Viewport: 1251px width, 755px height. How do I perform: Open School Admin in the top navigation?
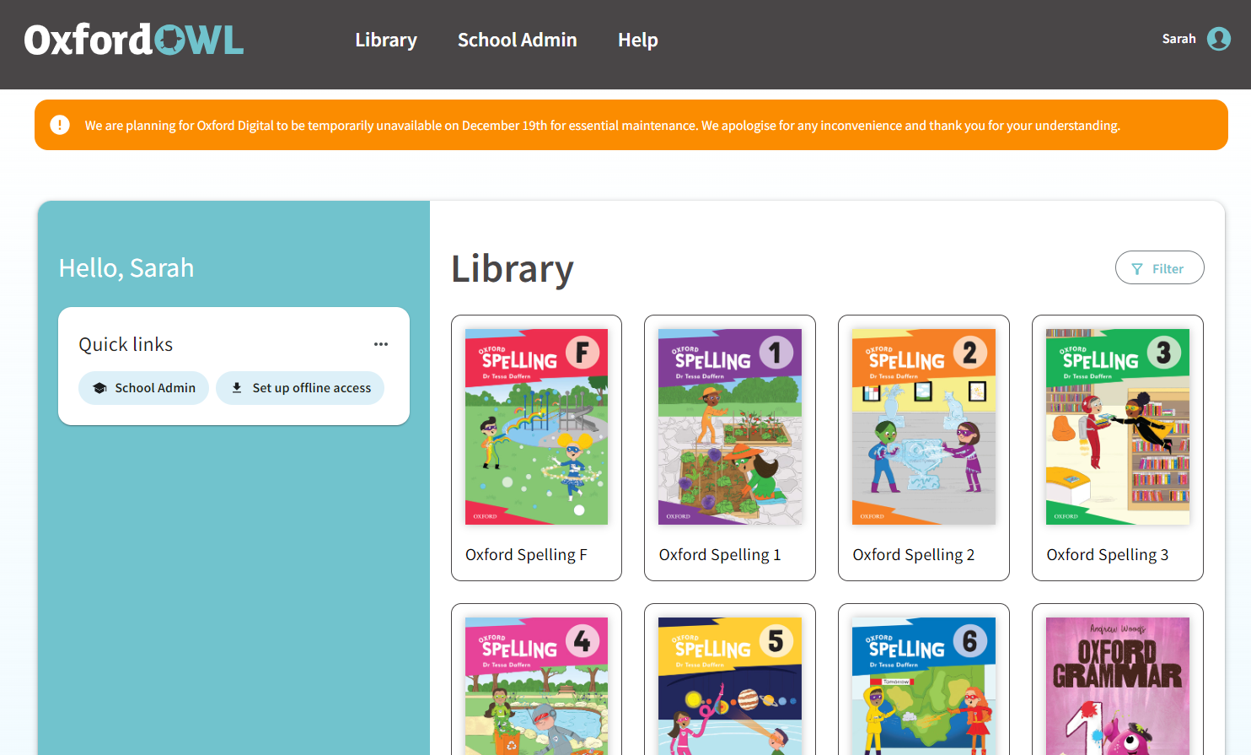(518, 40)
